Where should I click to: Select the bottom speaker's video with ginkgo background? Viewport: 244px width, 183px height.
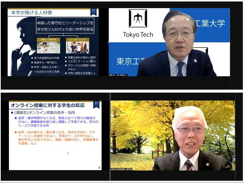(173, 135)
